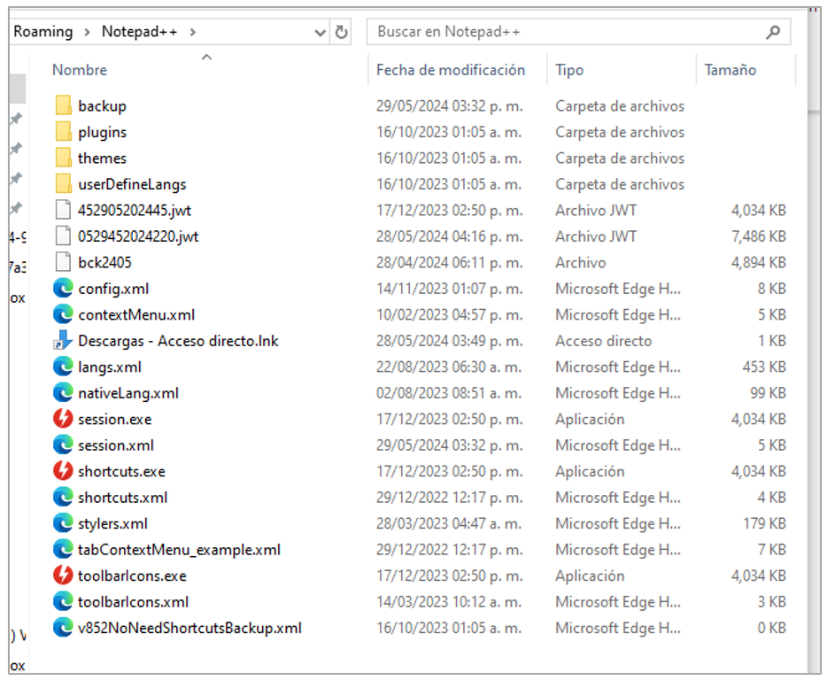The image size is (827, 680).
Task: Click the date 22/08/2023 06:30 a. m.
Action: point(449,367)
